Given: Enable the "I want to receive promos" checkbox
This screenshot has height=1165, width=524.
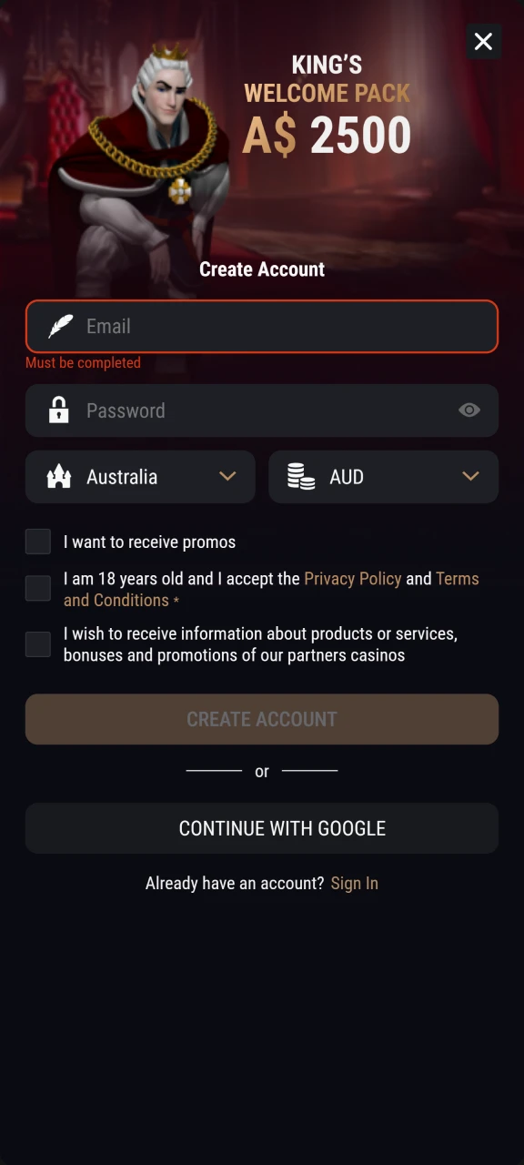Looking at the screenshot, I should [37, 541].
